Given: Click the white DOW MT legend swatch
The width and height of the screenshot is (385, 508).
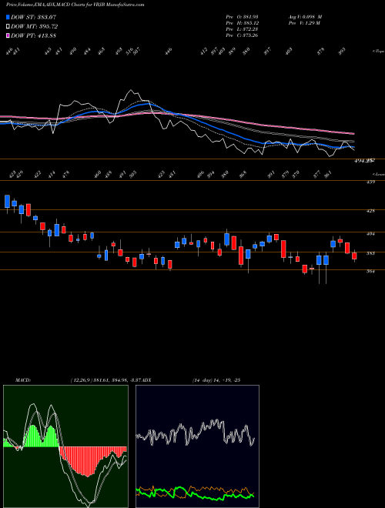Looking at the screenshot, I should (8, 27).
